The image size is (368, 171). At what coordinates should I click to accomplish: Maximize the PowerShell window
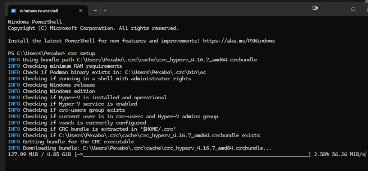point(353,9)
